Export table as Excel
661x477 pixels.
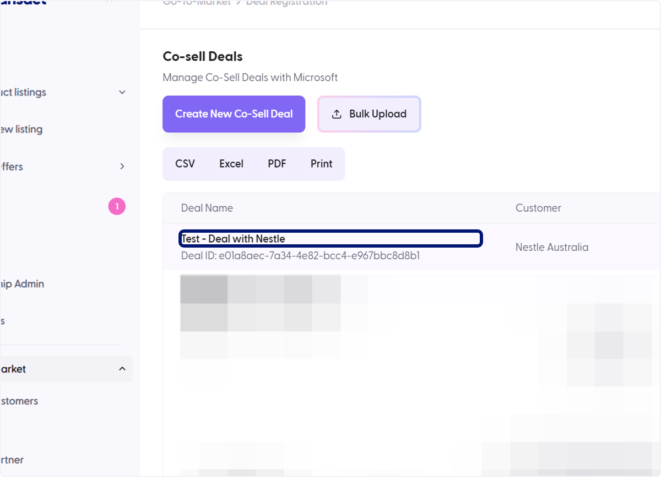coord(231,164)
